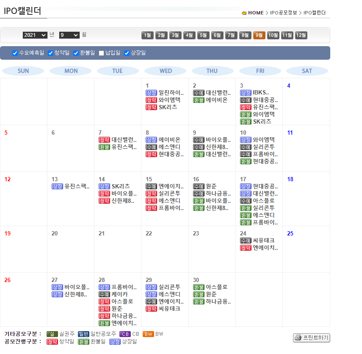Switch to the 11월 month tab

coord(287,35)
